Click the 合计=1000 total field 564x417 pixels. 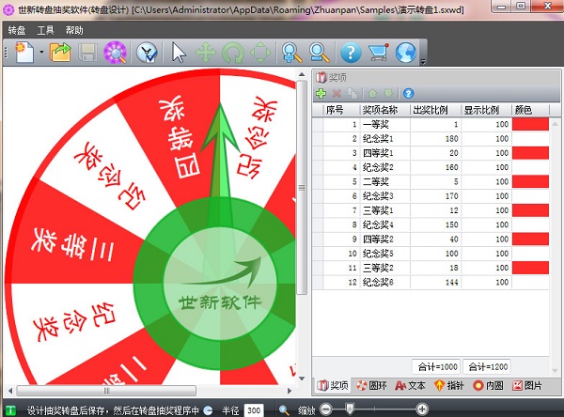click(437, 366)
